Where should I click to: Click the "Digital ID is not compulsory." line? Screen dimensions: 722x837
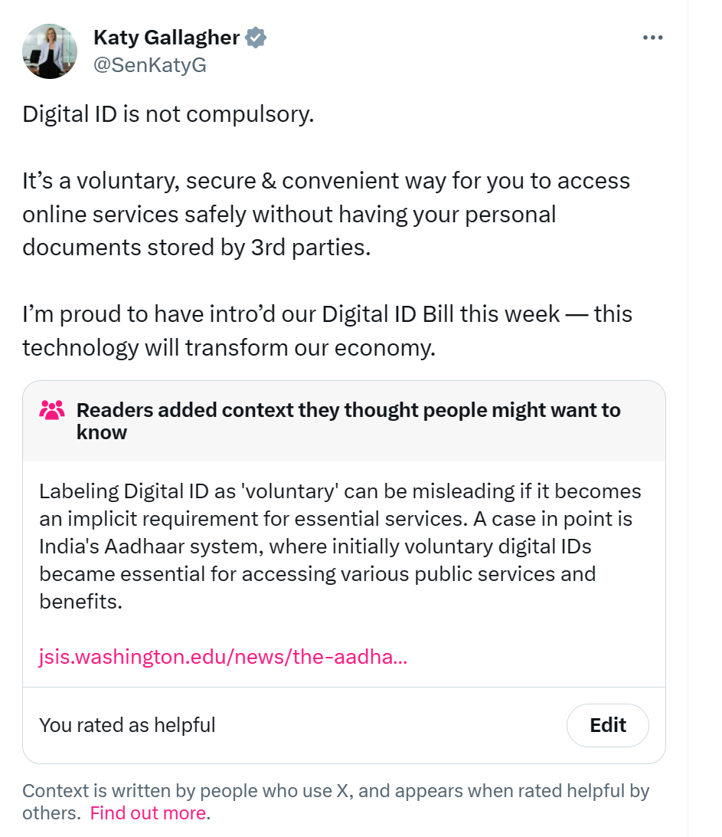(x=168, y=114)
